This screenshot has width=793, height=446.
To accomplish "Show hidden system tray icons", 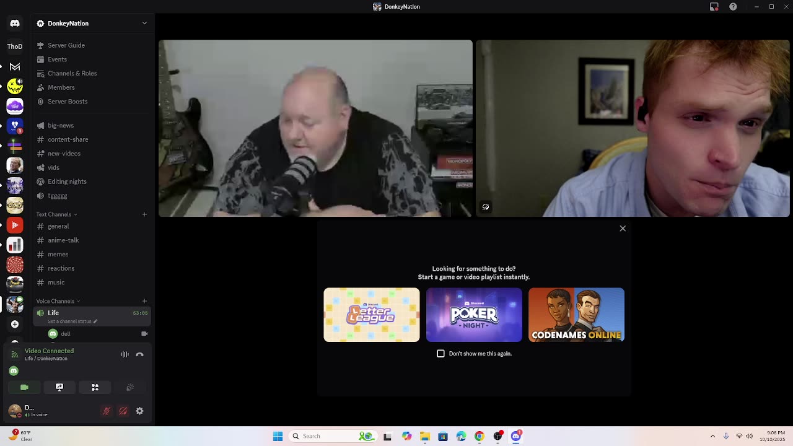I will pos(712,436).
